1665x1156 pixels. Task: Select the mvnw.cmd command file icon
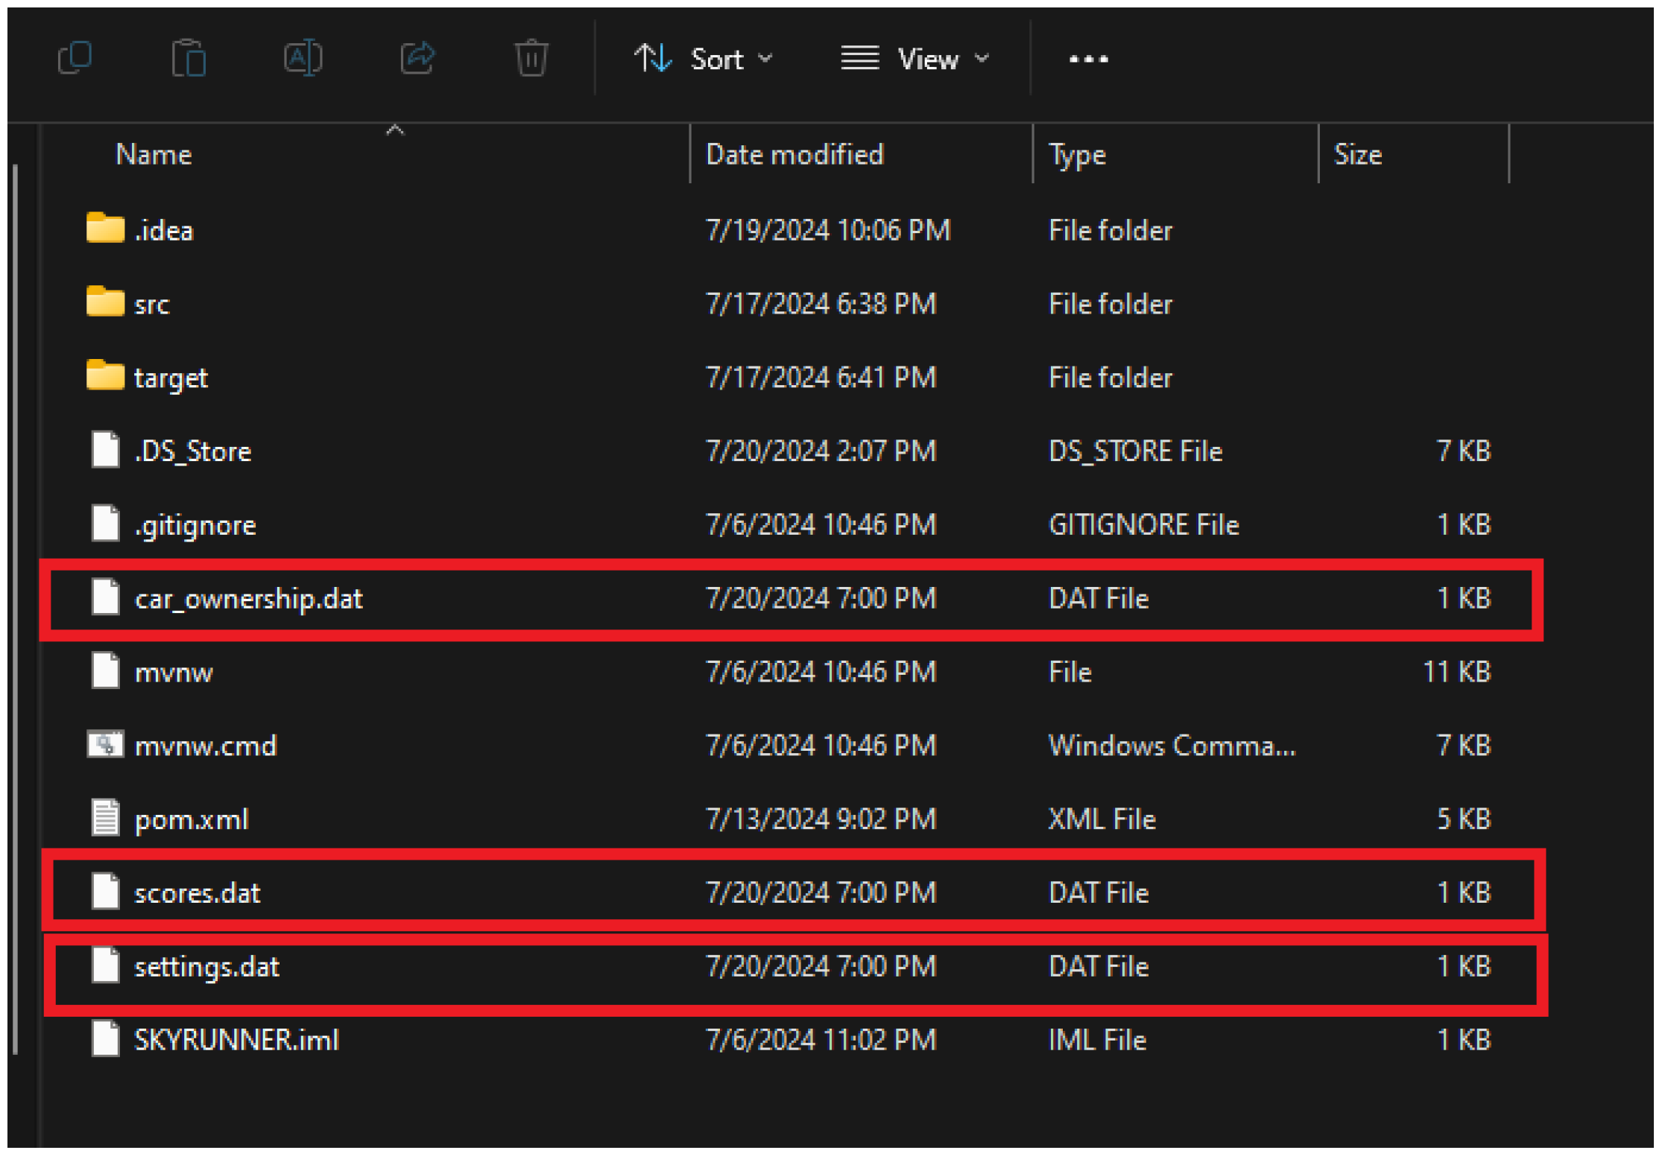(105, 745)
